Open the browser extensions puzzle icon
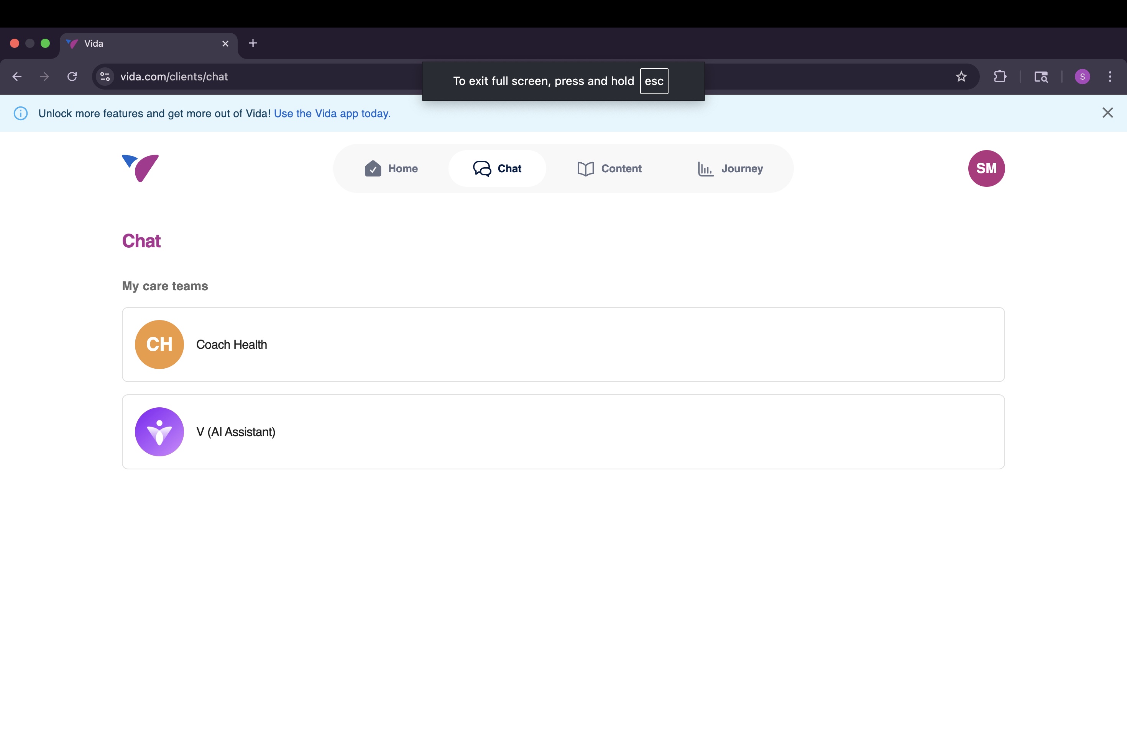 (x=1000, y=77)
